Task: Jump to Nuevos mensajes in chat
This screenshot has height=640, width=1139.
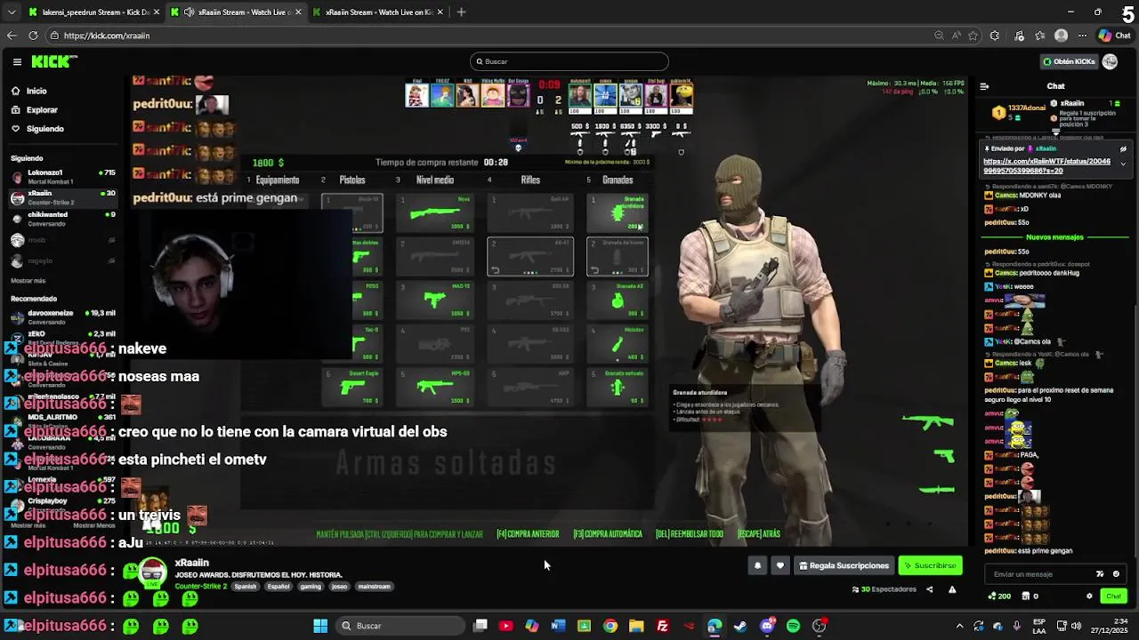Action: tap(1054, 237)
